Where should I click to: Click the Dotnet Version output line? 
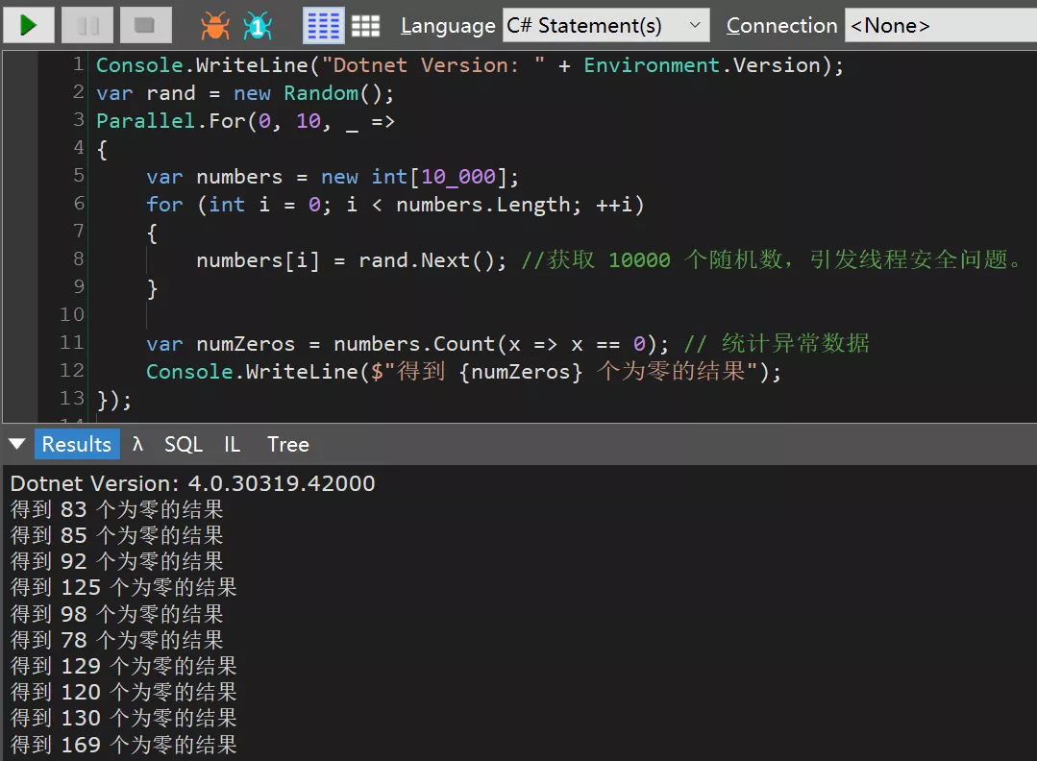[x=192, y=483]
